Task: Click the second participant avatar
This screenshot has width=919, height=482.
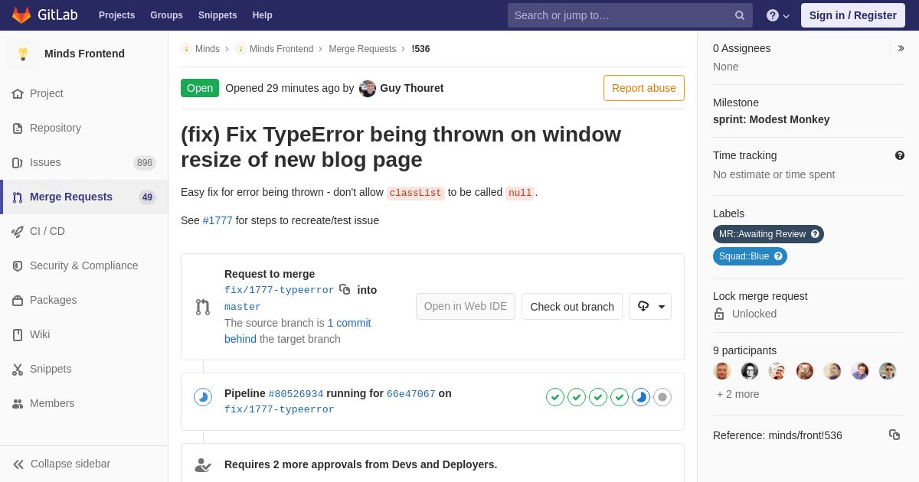Action: pyautogui.click(x=750, y=371)
